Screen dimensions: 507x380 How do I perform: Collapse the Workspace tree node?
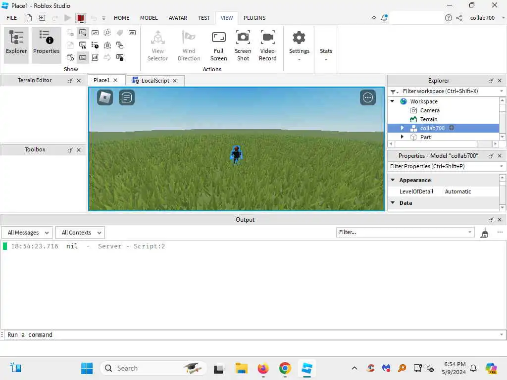click(x=392, y=101)
